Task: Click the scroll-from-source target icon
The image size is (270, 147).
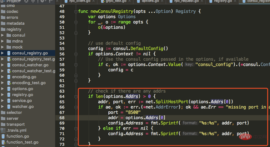Action: coord(26,1)
